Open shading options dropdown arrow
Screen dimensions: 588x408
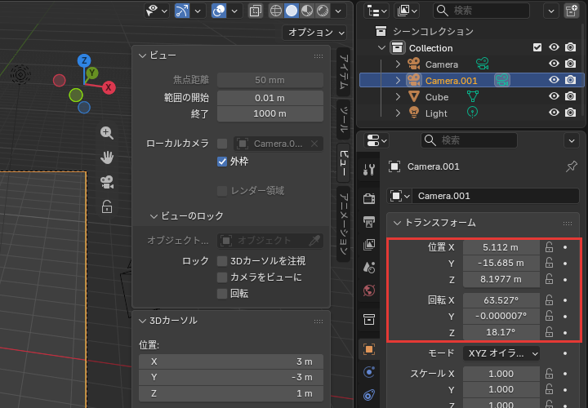(338, 11)
